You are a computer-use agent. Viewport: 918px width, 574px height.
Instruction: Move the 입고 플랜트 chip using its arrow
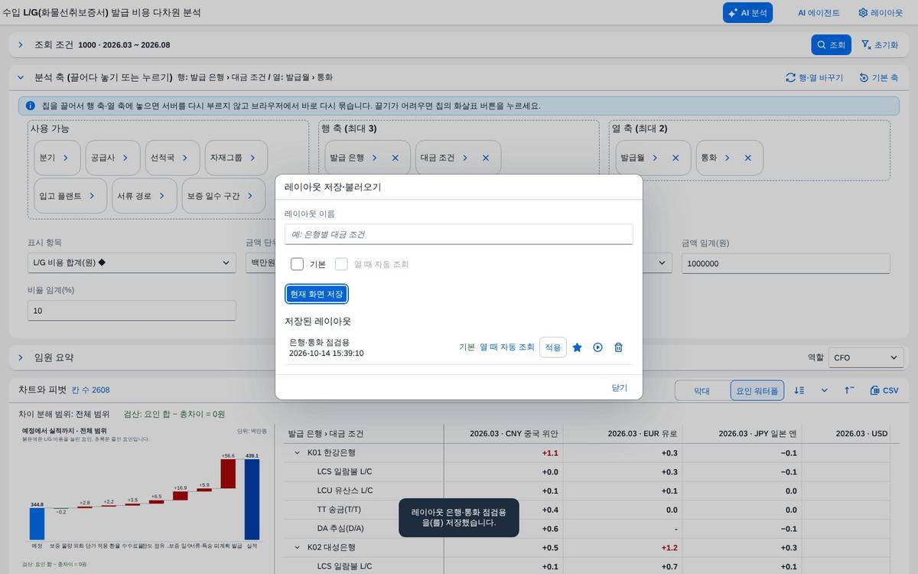click(92, 196)
